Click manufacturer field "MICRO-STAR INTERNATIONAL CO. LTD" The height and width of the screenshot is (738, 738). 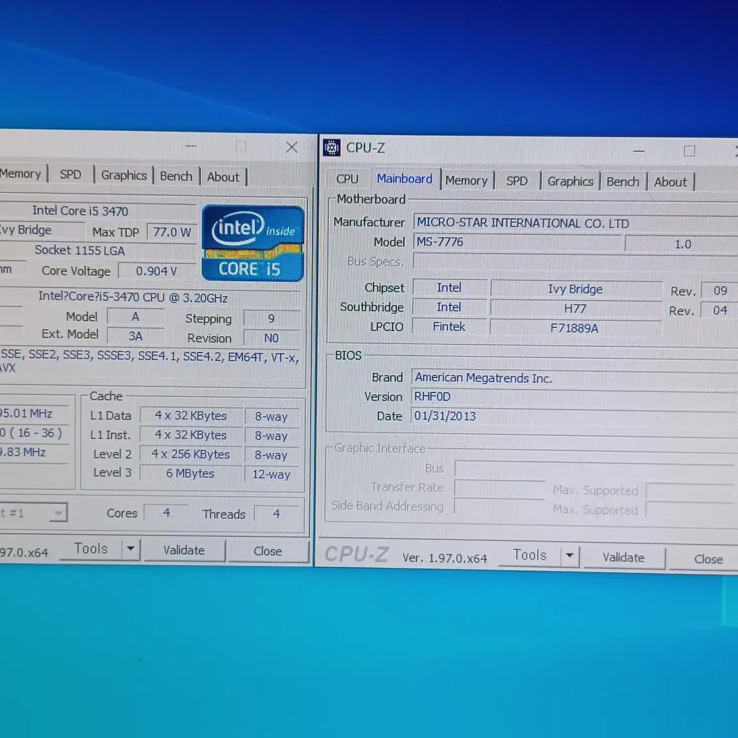point(575,223)
